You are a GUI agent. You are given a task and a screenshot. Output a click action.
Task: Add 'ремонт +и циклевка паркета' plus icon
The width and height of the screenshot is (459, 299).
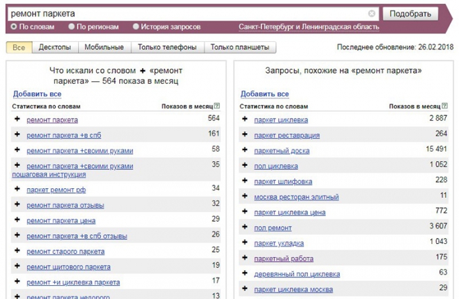[x=17, y=281]
